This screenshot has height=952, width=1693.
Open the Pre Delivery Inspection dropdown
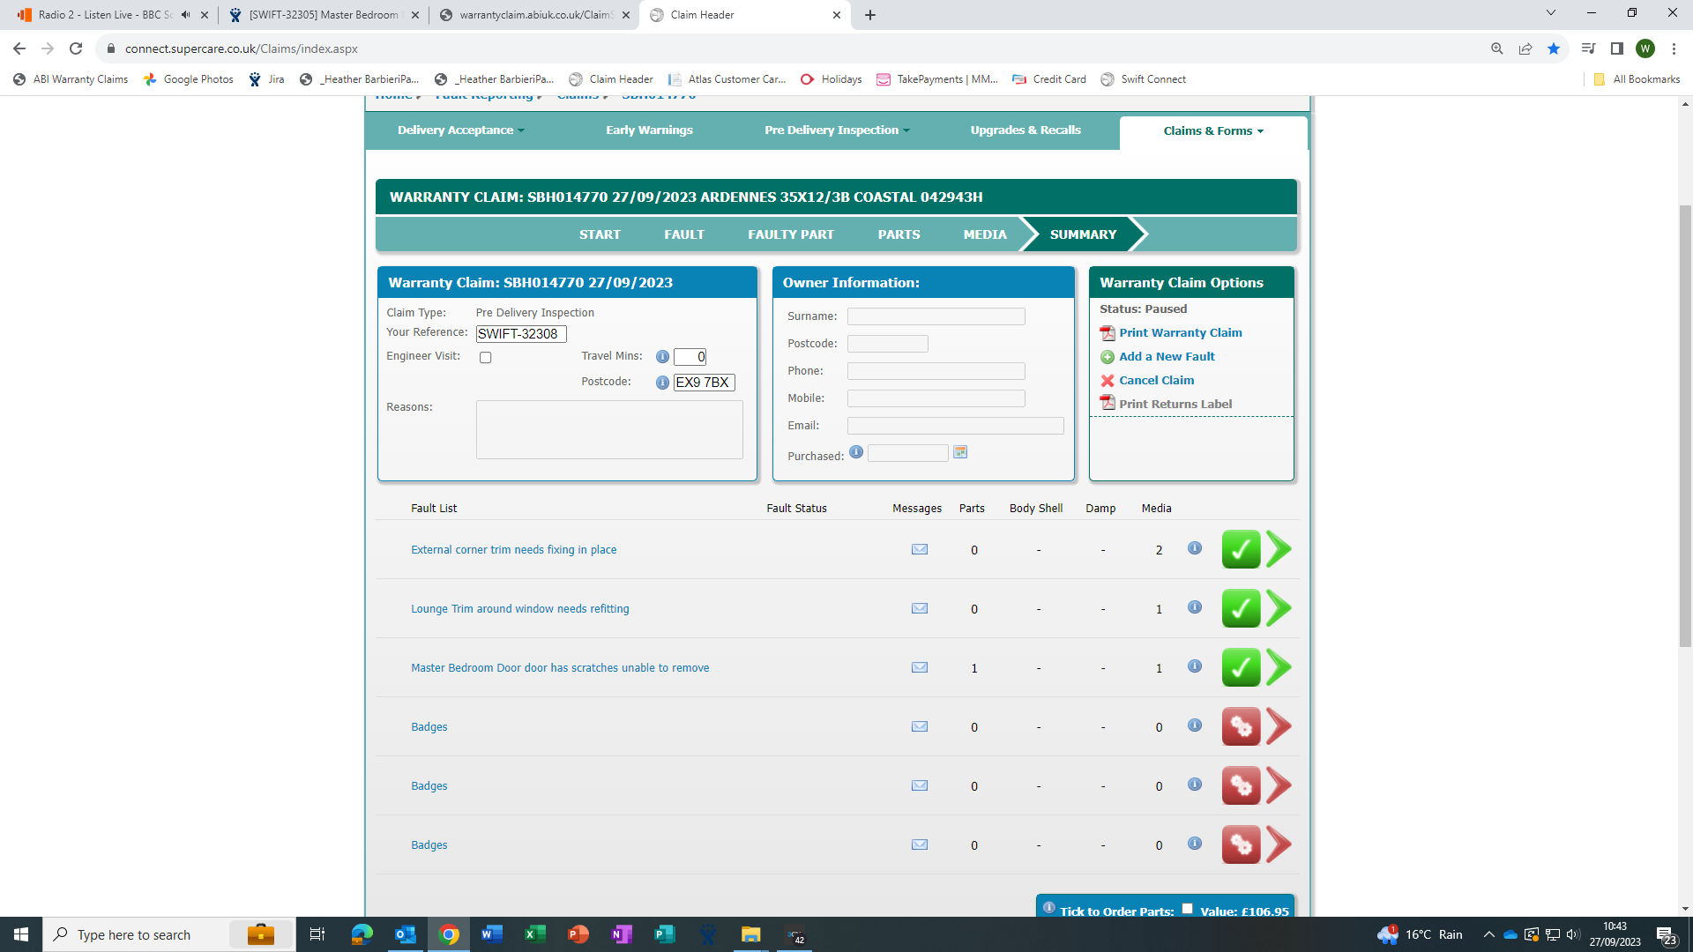pyautogui.click(x=836, y=130)
